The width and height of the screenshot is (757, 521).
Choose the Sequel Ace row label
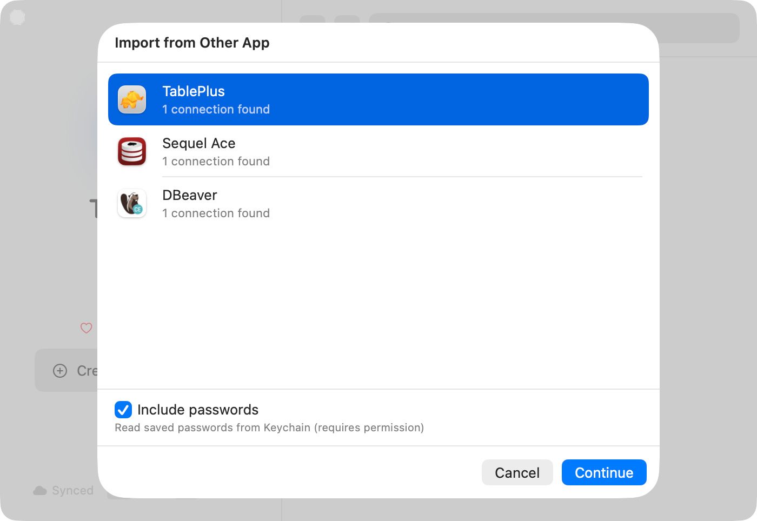(199, 143)
